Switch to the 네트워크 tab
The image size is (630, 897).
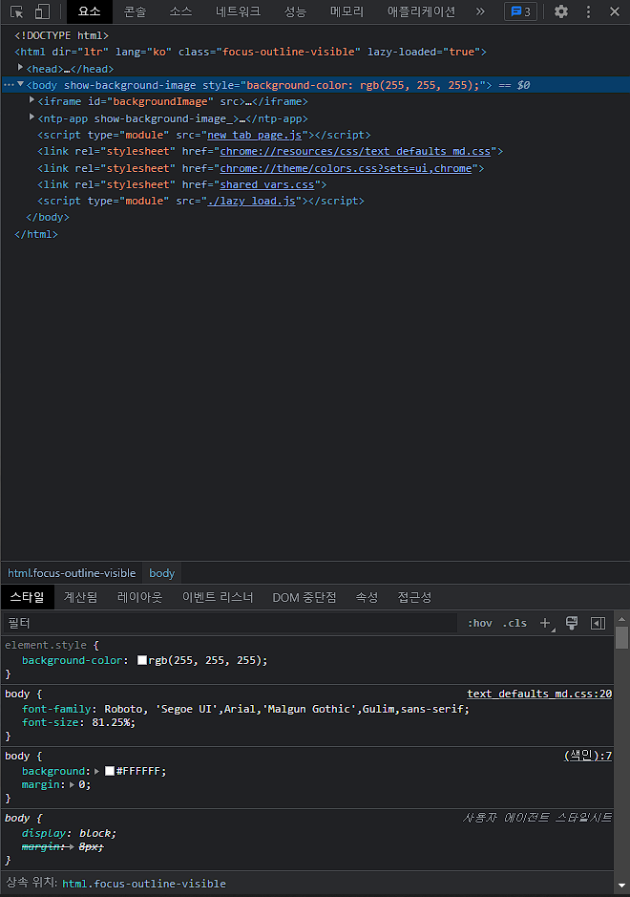238,11
